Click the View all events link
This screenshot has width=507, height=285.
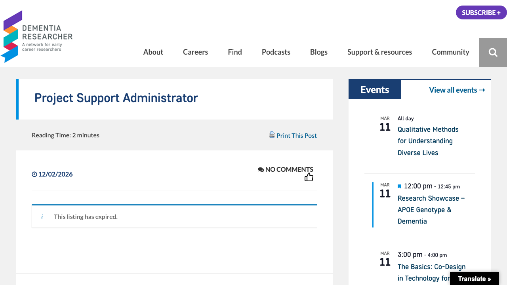pyautogui.click(x=453, y=90)
